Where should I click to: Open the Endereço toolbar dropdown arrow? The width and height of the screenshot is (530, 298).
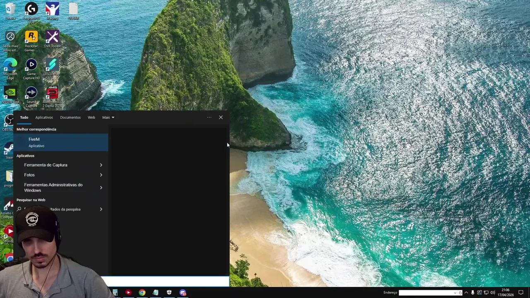[x=455, y=293]
